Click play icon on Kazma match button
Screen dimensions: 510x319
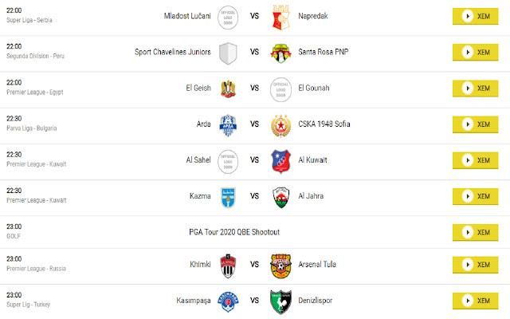468,196
